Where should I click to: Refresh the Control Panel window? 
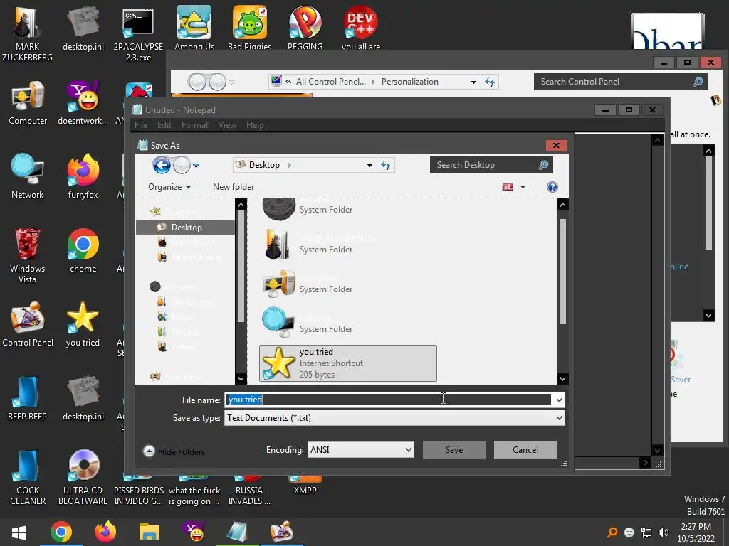point(490,82)
